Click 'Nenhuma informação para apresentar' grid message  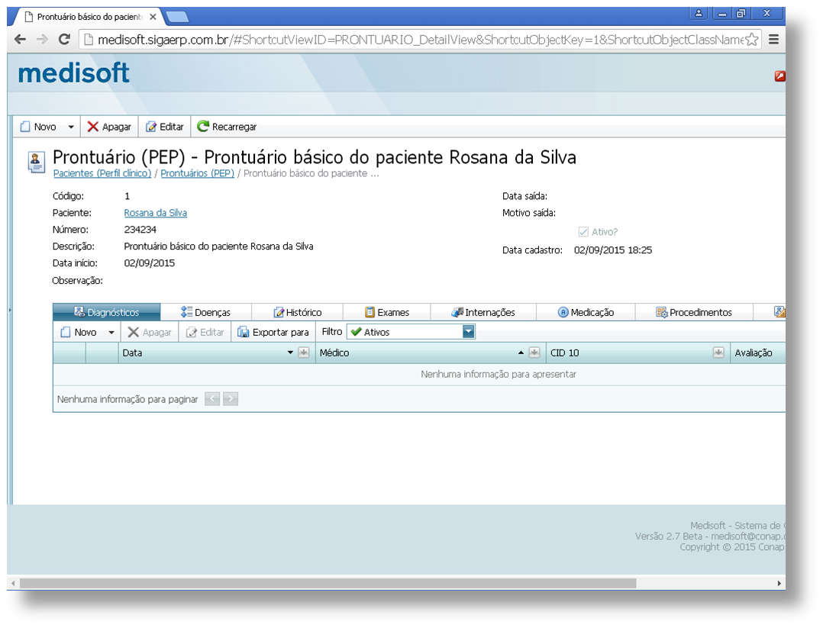(499, 375)
